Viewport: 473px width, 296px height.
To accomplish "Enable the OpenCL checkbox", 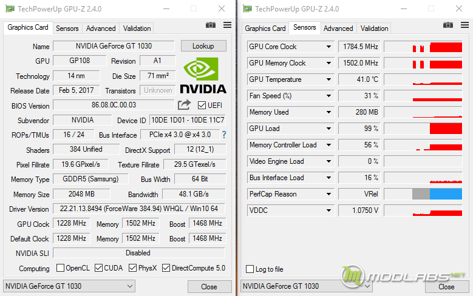I will coord(61,268).
